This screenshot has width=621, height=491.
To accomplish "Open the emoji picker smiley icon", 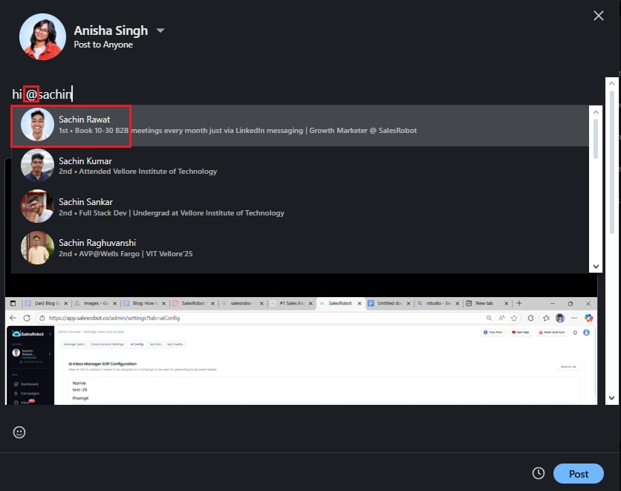I will [x=19, y=432].
